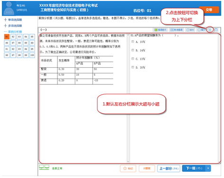
Task: Click the top-bottom split layout icon
Action: (x=210, y=30)
